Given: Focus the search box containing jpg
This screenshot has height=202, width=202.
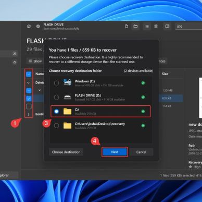Looking at the screenshot, I should tap(188, 27).
